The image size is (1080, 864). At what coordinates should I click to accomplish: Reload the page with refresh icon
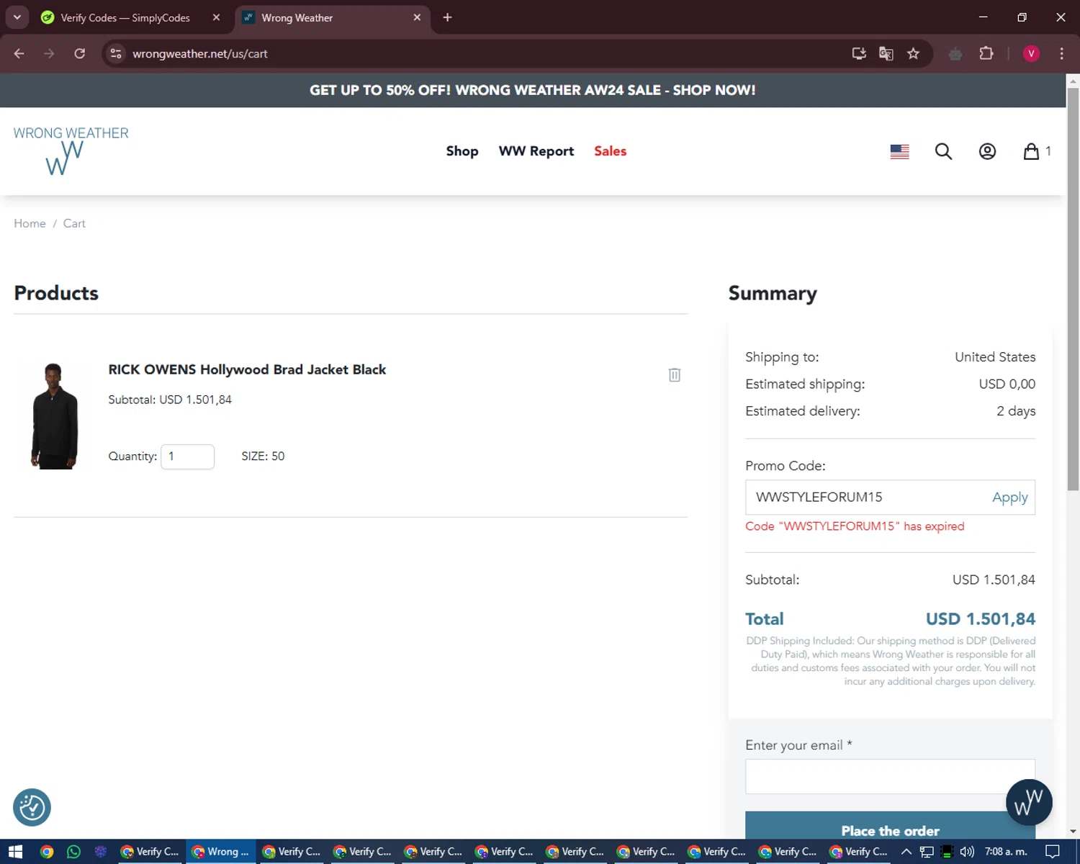[x=80, y=53]
